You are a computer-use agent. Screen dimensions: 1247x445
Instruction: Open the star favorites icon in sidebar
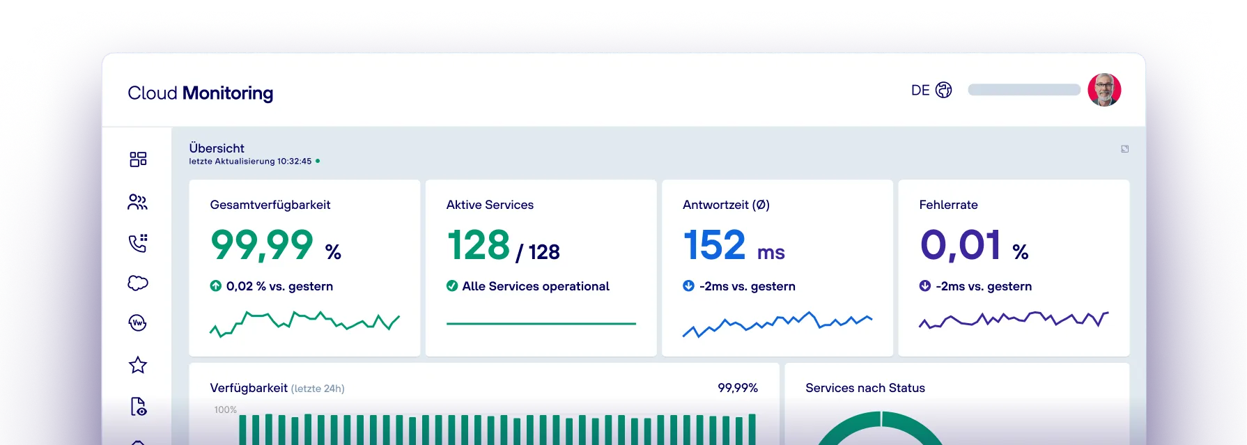138,365
